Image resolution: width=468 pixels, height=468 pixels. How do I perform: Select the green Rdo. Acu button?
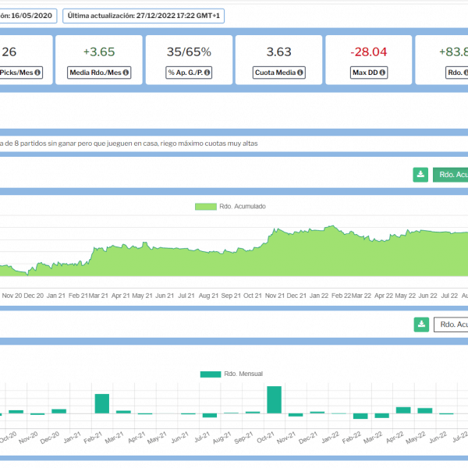point(450,175)
